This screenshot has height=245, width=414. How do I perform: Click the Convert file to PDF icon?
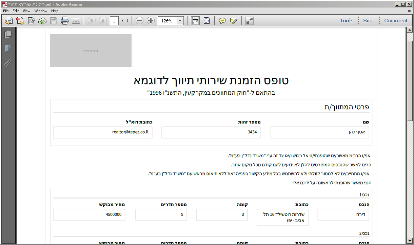[x=20, y=21]
